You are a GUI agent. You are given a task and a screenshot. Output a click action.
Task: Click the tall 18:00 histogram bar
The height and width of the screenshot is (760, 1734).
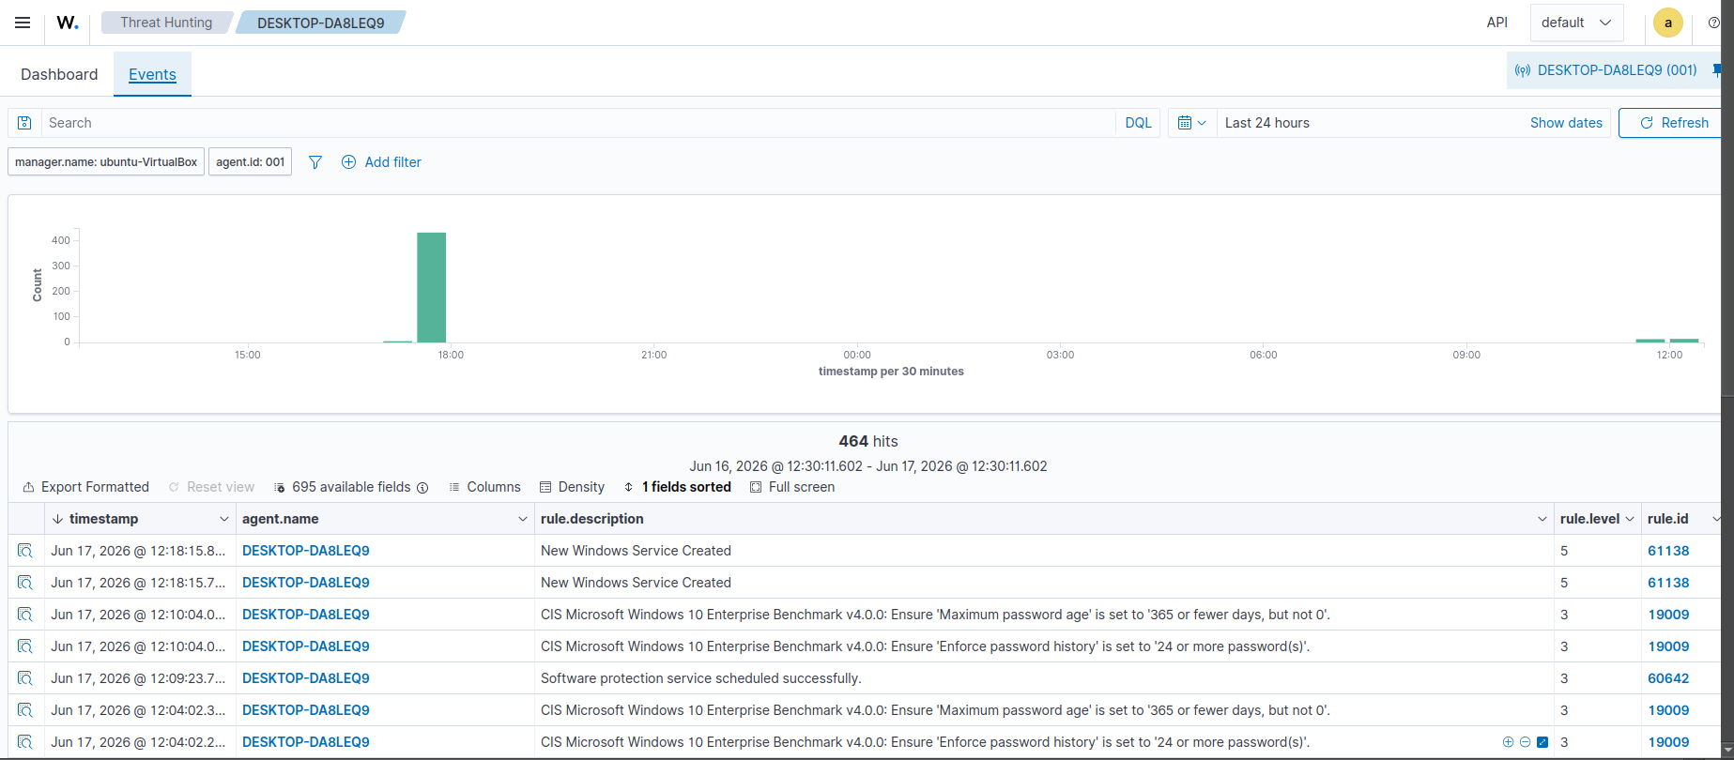(x=432, y=287)
